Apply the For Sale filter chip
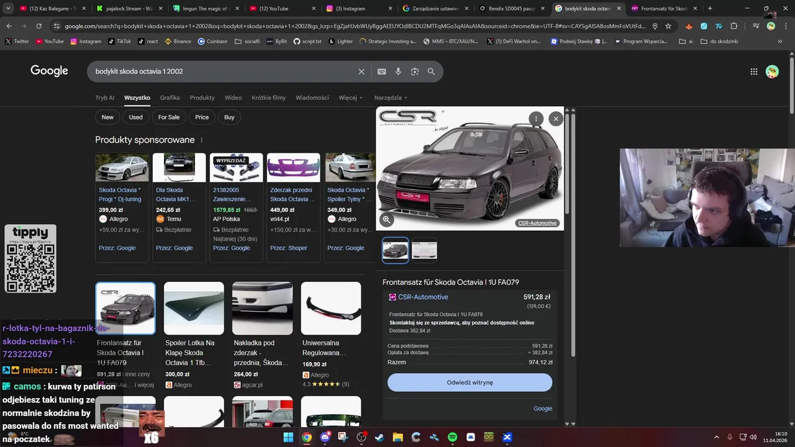This screenshot has height=447, width=795. (169, 117)
